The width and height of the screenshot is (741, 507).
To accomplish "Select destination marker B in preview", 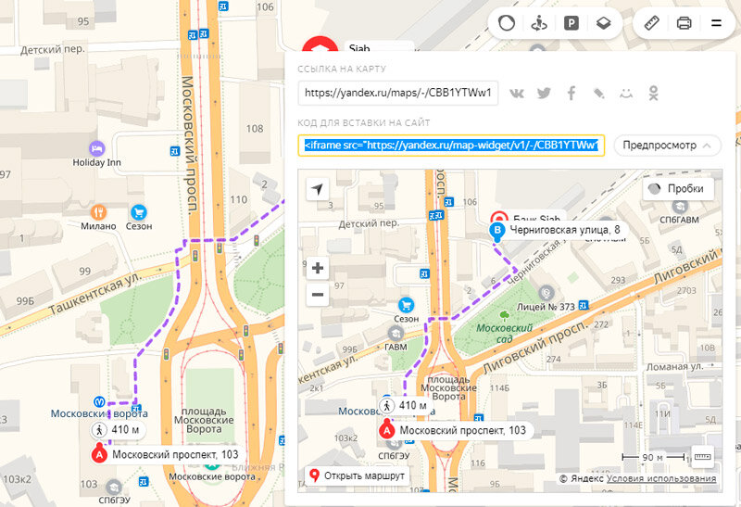I will click(496, 230).
